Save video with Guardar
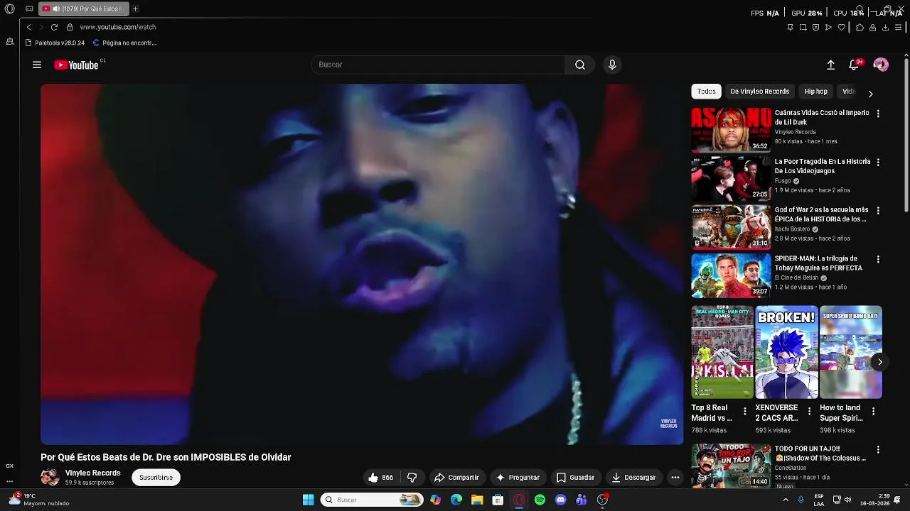Screen dimensions: 910x511 point(575,478)
